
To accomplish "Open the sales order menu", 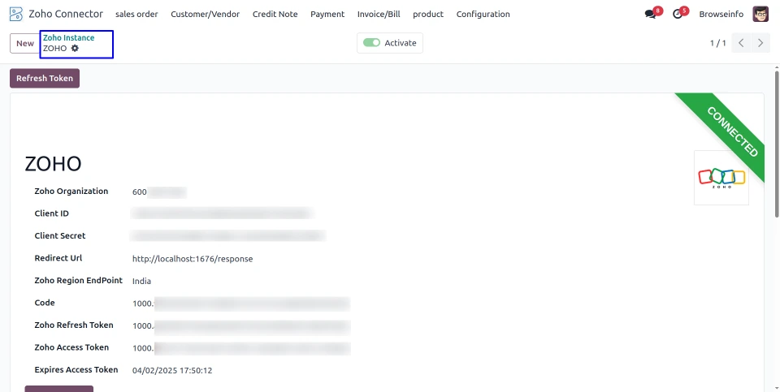I will pos(136,14).
